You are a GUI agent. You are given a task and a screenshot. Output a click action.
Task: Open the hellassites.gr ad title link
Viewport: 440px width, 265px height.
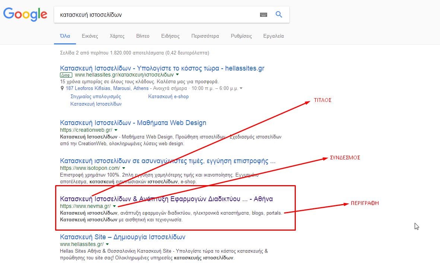click(162, 68)
